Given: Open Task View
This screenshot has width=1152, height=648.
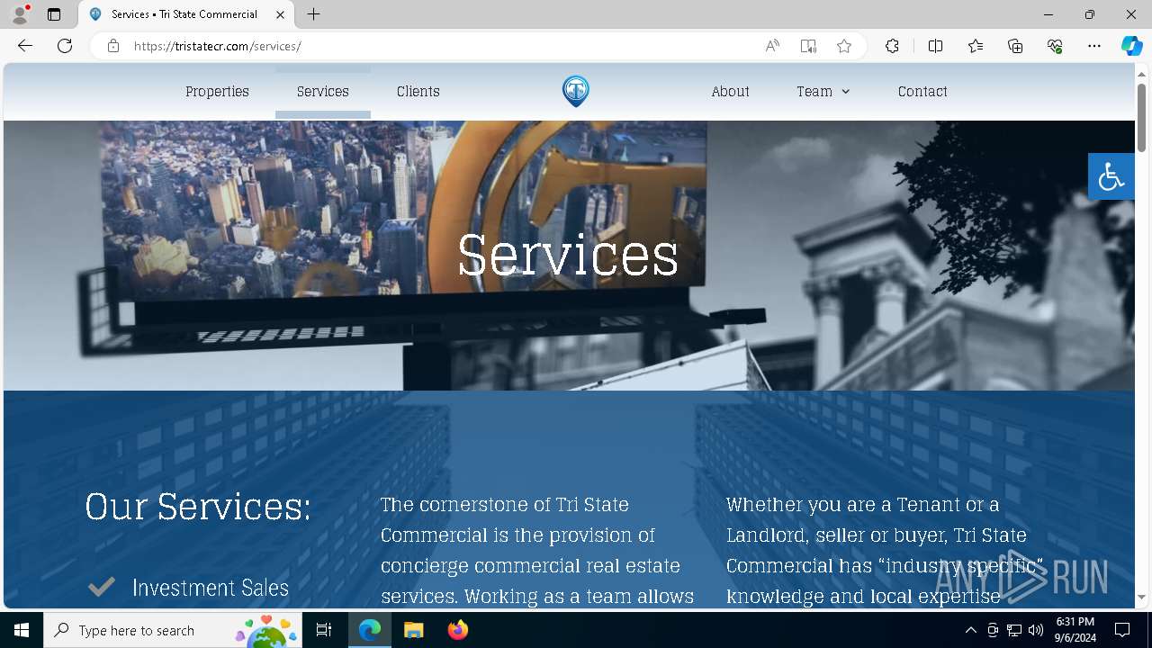Looking at the screenshot, I should coord(324,630).
